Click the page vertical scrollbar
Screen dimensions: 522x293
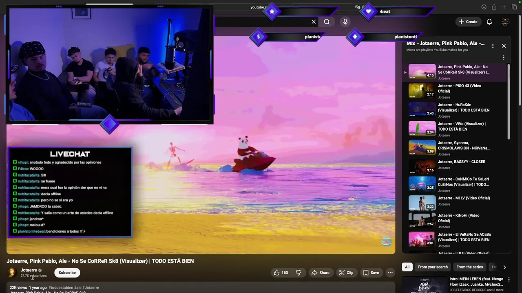(520, 61)
